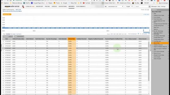Viewport: 170px width, 95px height.
Task: Open the Mail.Ru bookmark
Action: [x=27, y=3]
